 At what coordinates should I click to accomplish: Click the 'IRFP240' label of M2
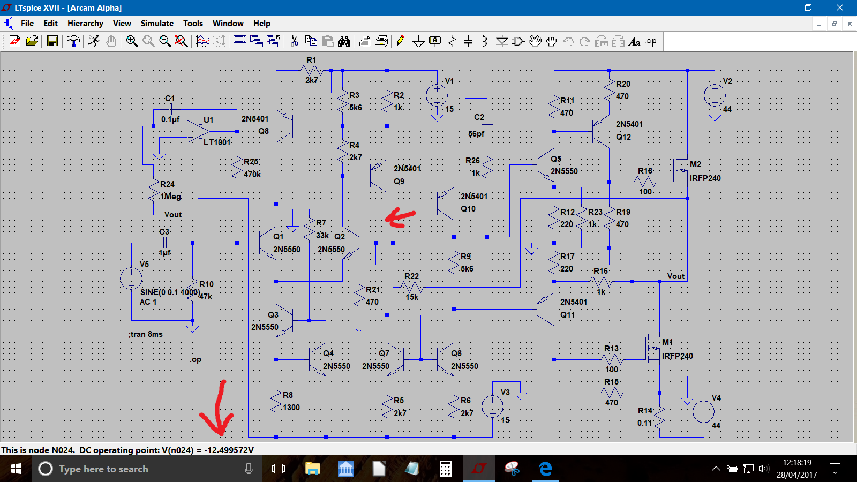pos(705,178)
